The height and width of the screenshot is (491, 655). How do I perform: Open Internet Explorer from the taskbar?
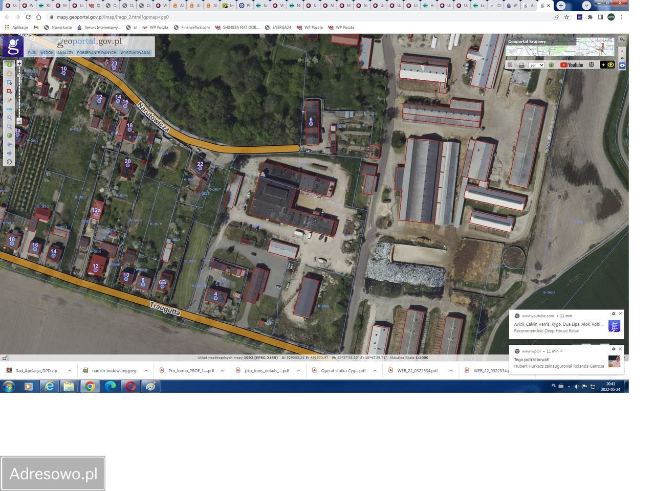pyautogui.click(x=49, y=387)
